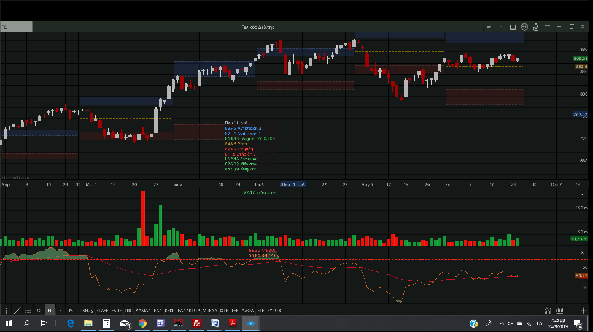Toggle the chart lock padlock icon
Viewport: 593px width, 332px height.
tap(535, 27)
